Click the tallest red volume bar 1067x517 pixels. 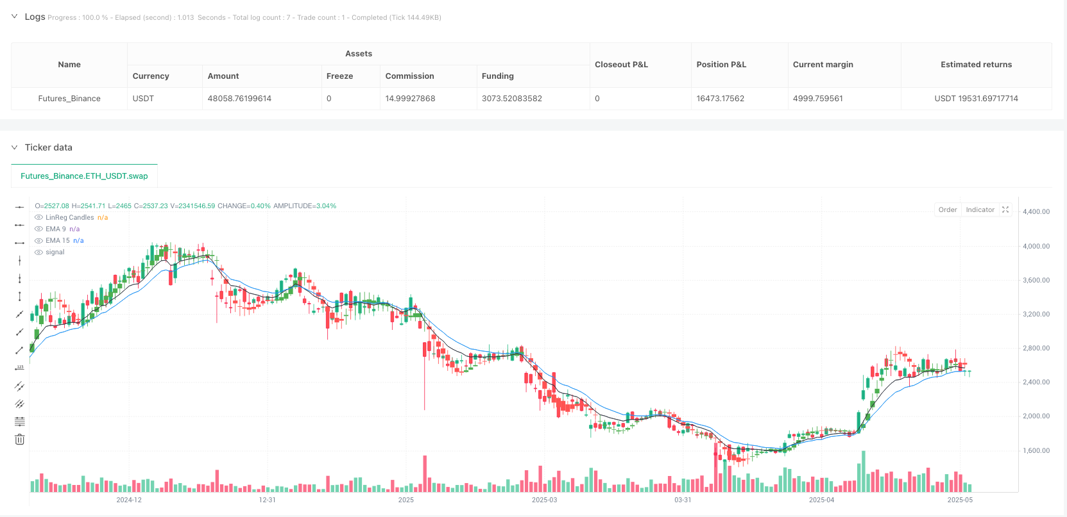(715, 468)
